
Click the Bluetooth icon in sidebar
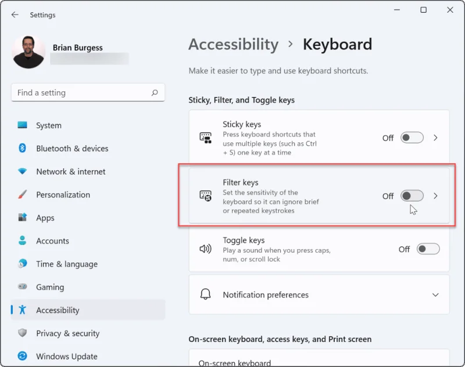[x=22, y=148]
